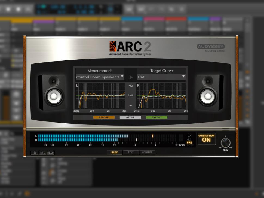Click the left speaker image

52,93
